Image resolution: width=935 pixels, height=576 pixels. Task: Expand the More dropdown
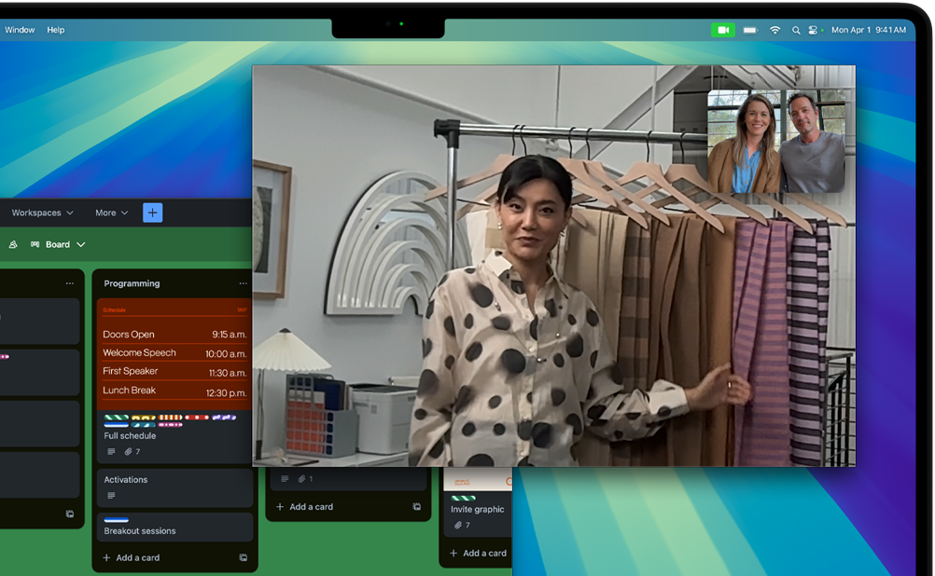111,213
